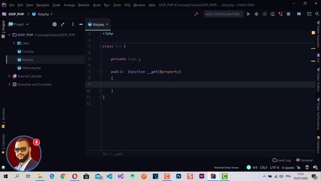Close the Kid.php editor tab
Screen dimensions: 321x181
point(107,24)
